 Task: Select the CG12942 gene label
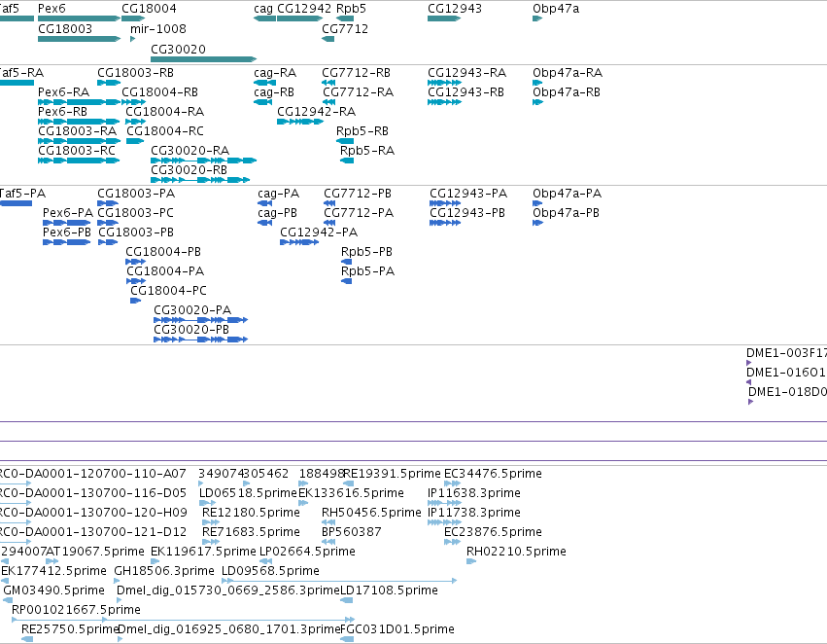coord(304,9)
